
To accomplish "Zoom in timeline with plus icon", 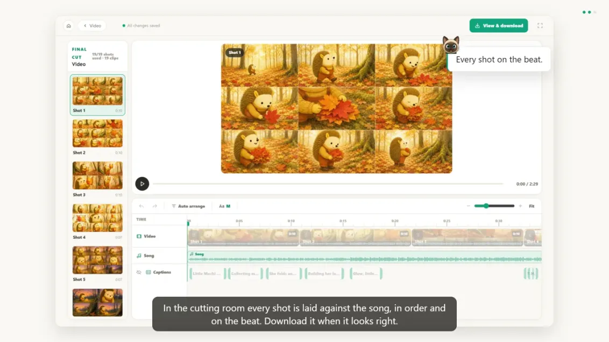I will tap(520, 206).
